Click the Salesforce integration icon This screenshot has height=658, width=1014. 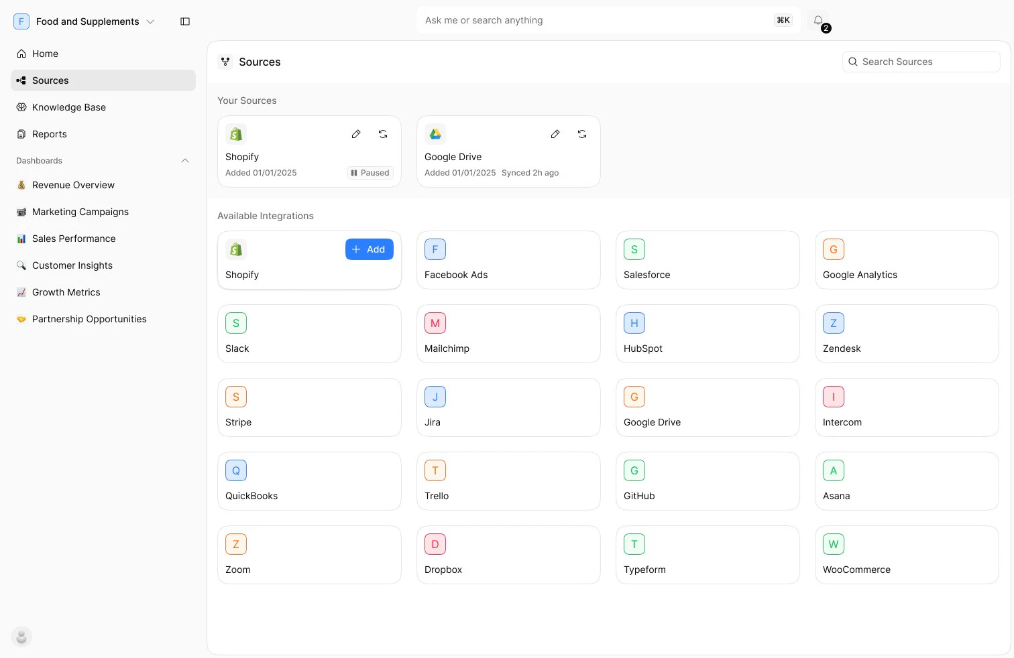634,249
